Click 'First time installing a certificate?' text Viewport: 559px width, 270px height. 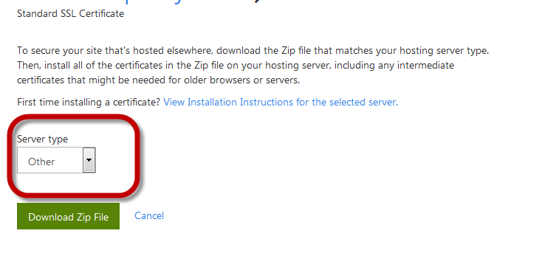(89, 103)
